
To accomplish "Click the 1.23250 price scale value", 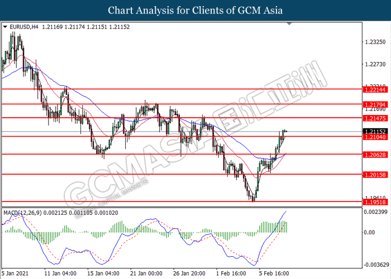I will point(375,42).
